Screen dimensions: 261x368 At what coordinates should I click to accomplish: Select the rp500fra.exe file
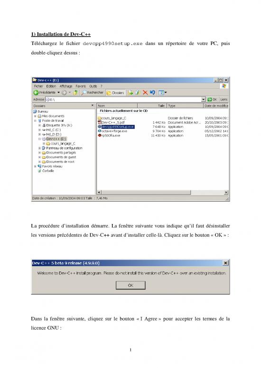point(111,135)
